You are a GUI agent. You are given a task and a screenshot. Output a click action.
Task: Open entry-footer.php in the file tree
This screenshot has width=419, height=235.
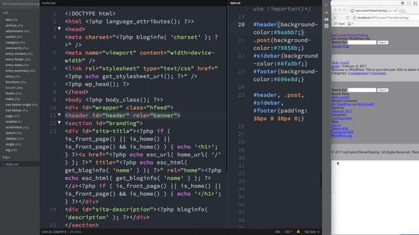[x=18, y=59]
